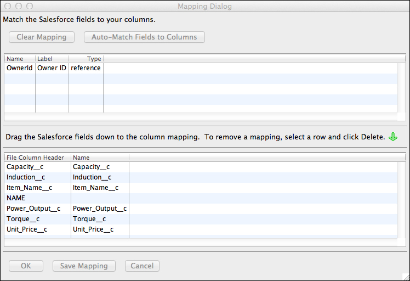
Task: Click the Label column header
Action: (52, 58)
